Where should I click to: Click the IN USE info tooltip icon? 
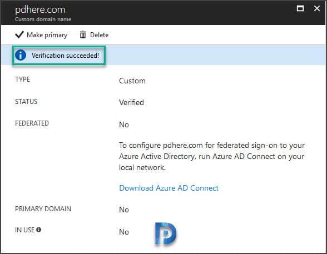pyautogui.click(x=38, y=230)
